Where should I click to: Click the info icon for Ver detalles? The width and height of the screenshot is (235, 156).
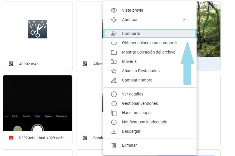pyautogui.click(x=114, y=94)
